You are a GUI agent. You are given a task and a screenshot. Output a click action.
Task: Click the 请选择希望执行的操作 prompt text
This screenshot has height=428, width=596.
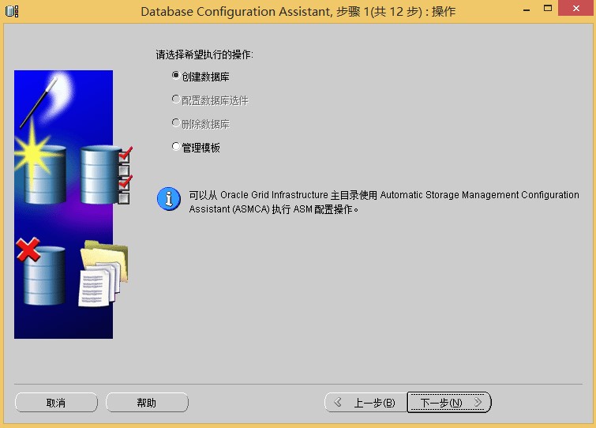(204, 54)
